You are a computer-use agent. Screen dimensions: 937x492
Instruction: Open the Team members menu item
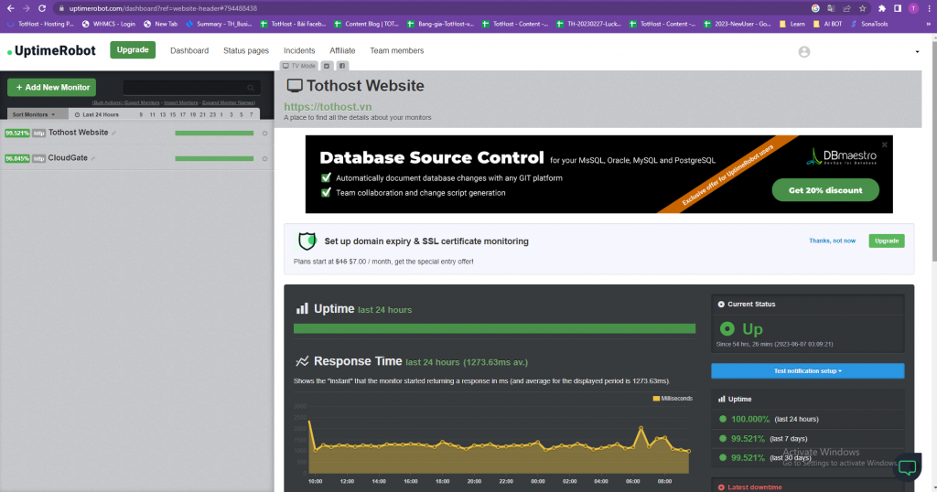396,50
